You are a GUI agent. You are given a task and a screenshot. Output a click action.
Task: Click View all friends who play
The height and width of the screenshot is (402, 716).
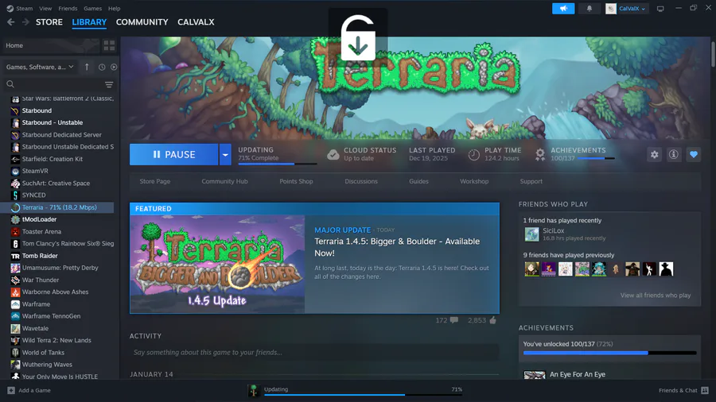click(656, 296)
